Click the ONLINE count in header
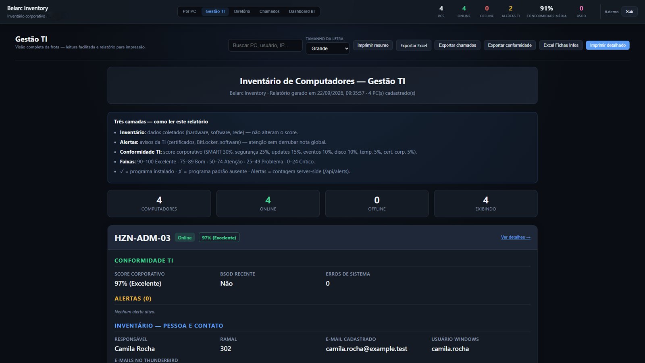 (464, 12)
